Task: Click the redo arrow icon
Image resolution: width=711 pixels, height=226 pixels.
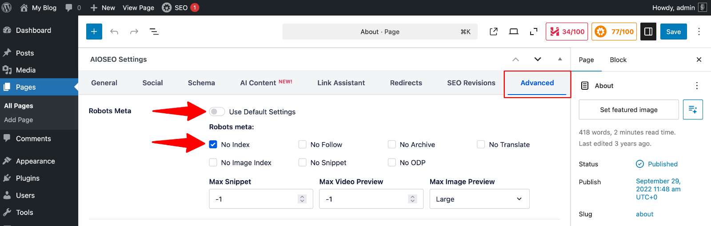Action: point(134,32)
